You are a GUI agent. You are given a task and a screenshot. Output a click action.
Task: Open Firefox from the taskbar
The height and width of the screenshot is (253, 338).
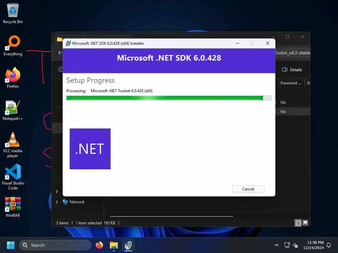pyautogui.click(x=99, y=245)
